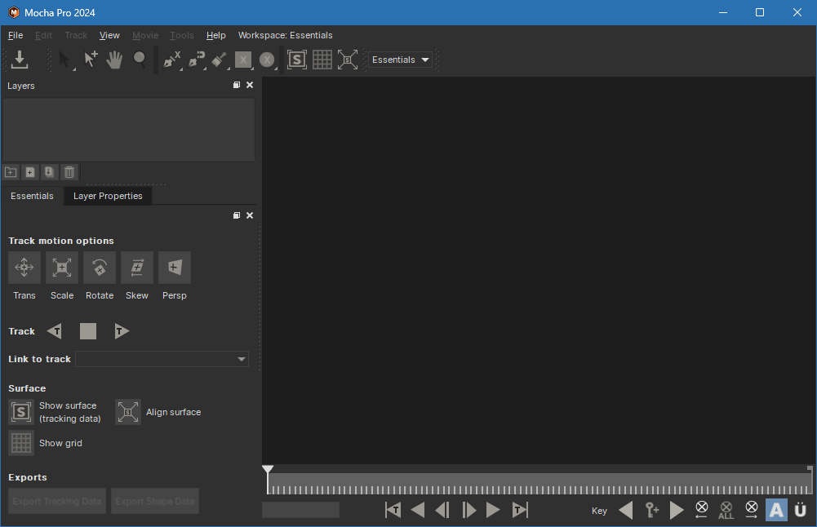This screenshot has height=527, width=817.
Task: Switch to the Essentials tab
Action: pos(33,196)
